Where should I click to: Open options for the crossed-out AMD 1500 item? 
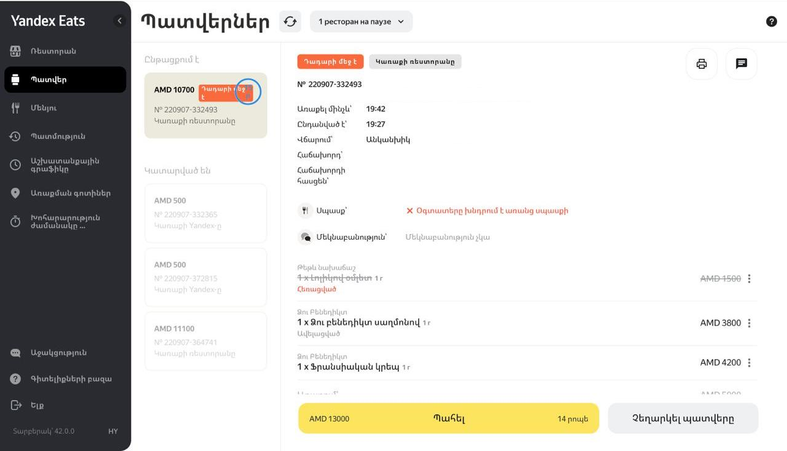point(749,279)
